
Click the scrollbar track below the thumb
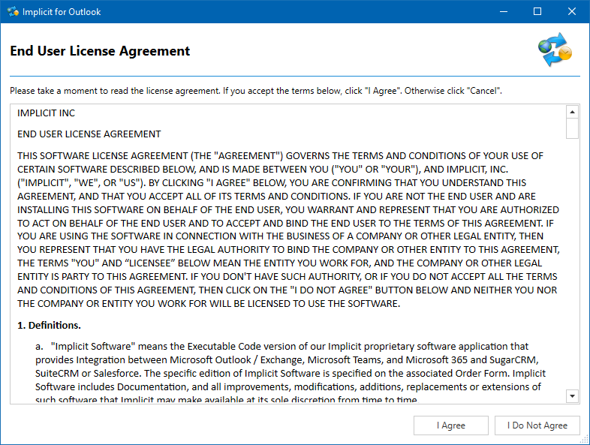tap(572, 263)
